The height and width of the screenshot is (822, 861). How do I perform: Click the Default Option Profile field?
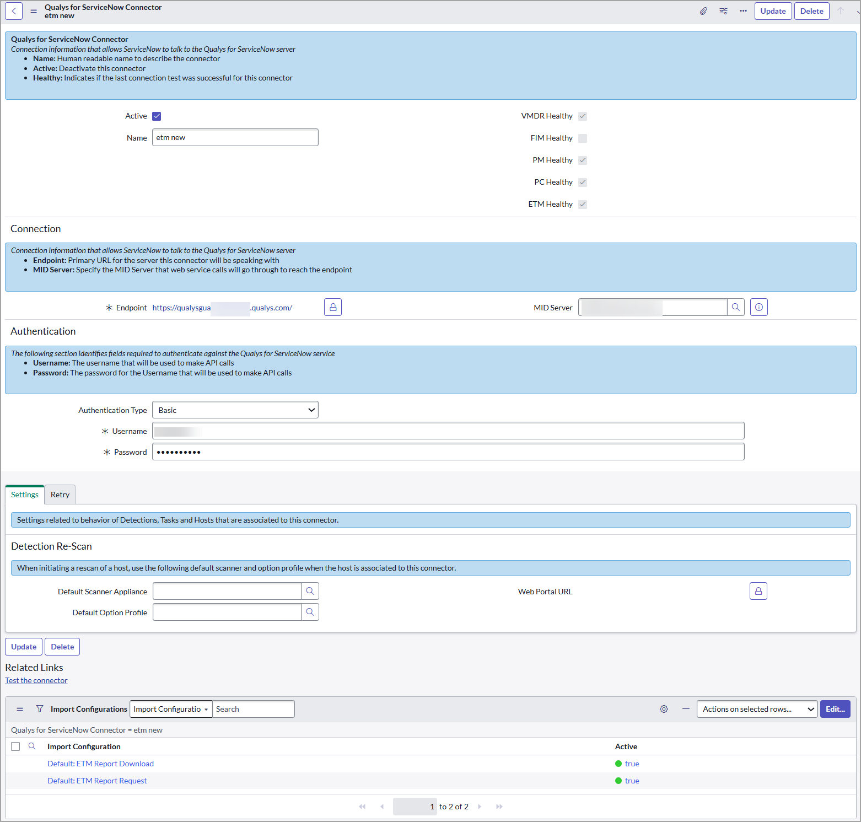pyautogui.click(x=227, y=612)
